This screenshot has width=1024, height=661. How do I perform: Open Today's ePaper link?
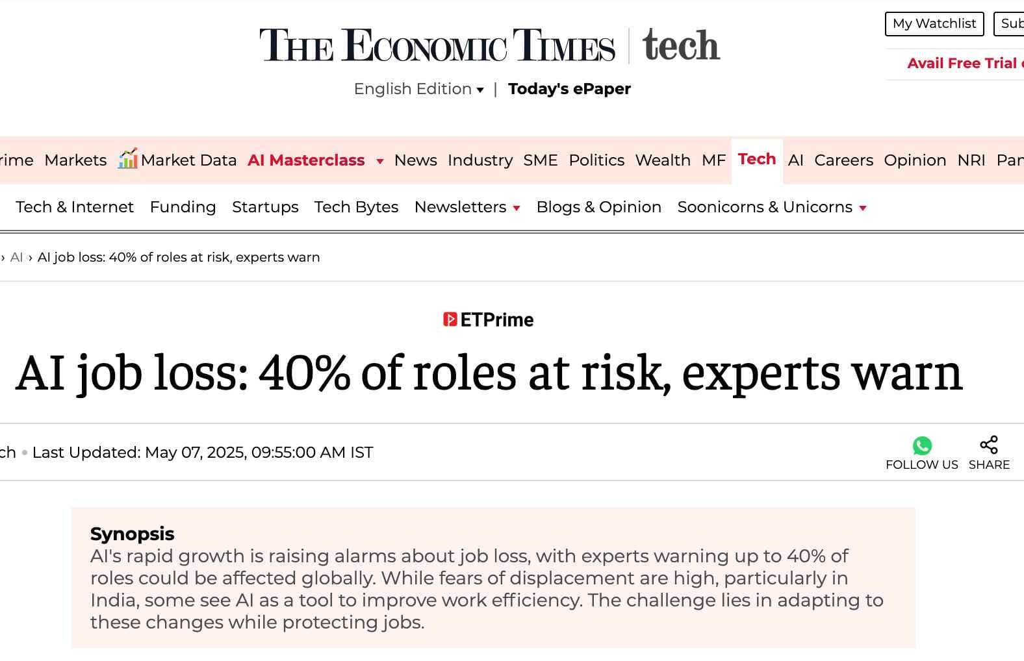pyautogui.click(x=569, y=89)
